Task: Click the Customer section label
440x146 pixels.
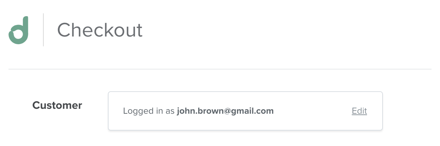Action: pos(57,105)
